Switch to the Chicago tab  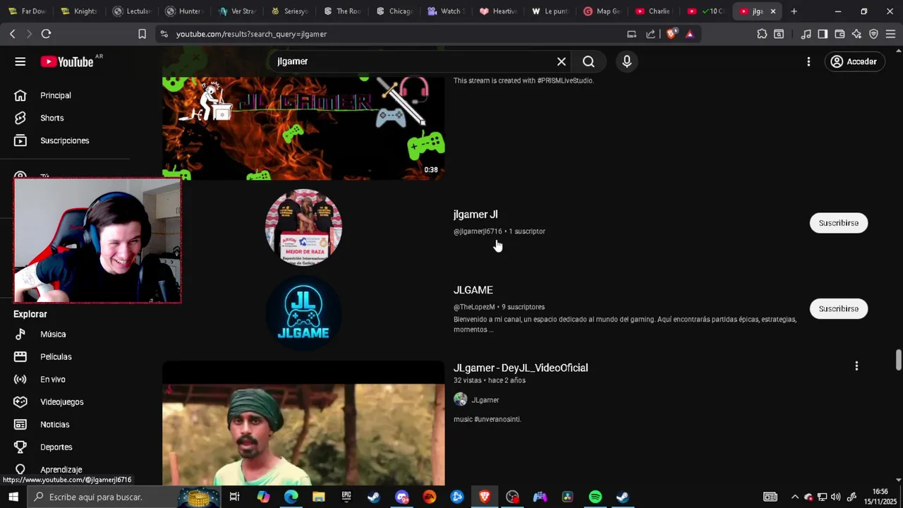pyautogui.click(x=394, y=11)
